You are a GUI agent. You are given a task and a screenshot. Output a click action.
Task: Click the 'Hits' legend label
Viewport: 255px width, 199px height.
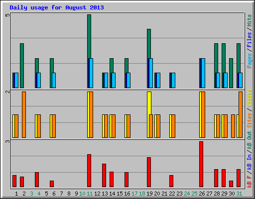tap(250, 20)
